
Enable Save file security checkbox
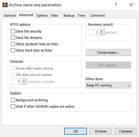point(13,31)
